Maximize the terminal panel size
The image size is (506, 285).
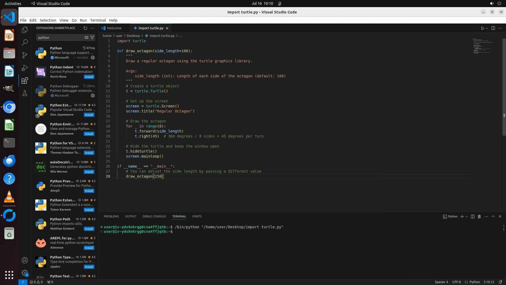[x=493, y=216]
